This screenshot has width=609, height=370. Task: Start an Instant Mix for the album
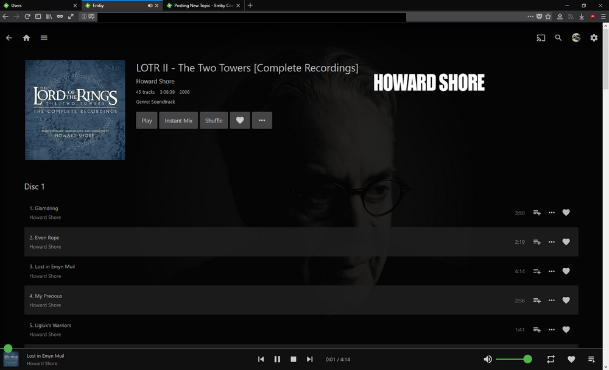[x=178, y=121]
